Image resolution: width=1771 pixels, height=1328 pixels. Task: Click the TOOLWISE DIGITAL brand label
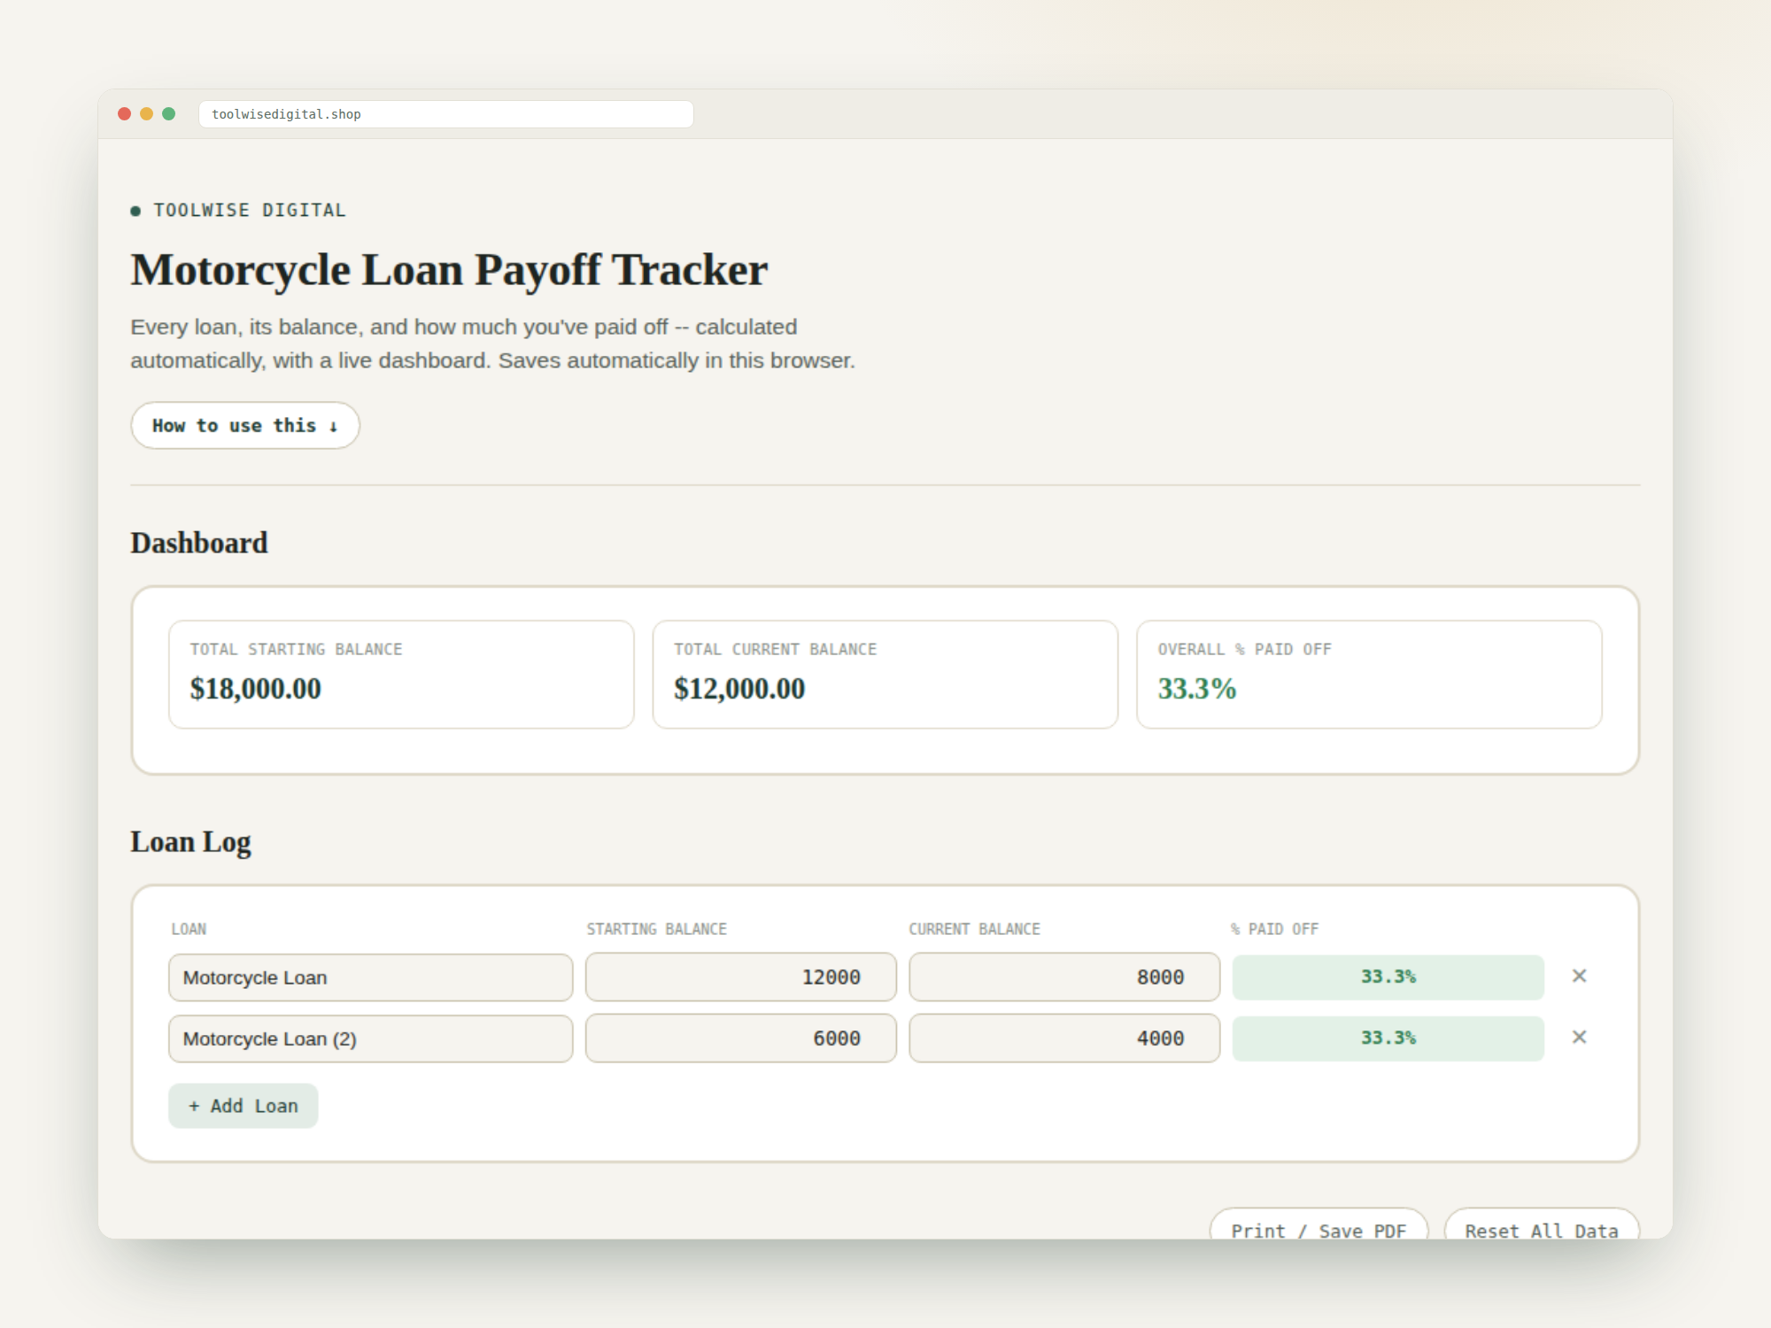pyautogui.click(x=250, y=211)
